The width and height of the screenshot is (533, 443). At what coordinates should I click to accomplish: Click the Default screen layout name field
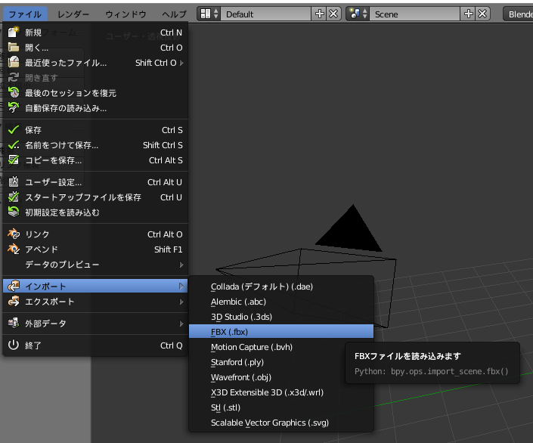point(266,14)
